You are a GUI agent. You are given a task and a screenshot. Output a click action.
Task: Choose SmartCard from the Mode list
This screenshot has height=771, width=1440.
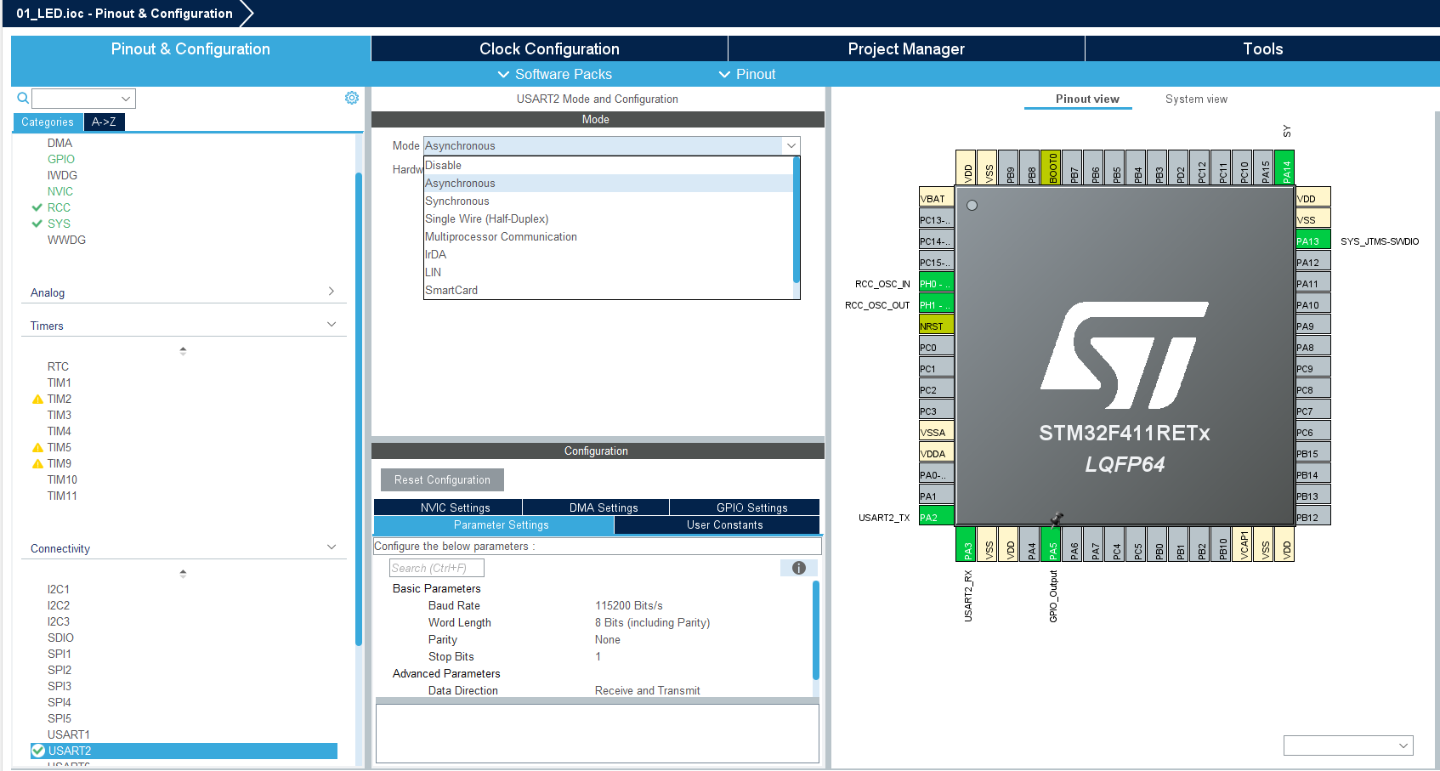click(x=609, y=290)
